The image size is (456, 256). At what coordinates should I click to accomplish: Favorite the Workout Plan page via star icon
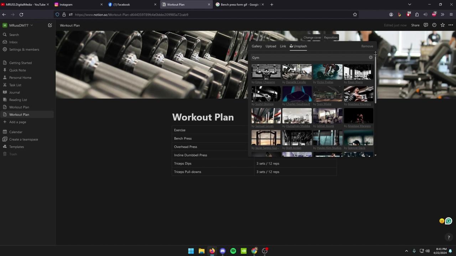(442, 25)
